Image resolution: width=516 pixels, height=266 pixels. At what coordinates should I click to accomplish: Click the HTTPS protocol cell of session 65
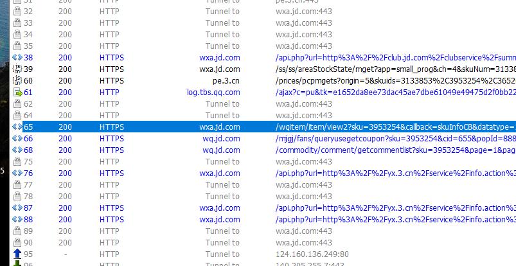(x=112, y=127)
